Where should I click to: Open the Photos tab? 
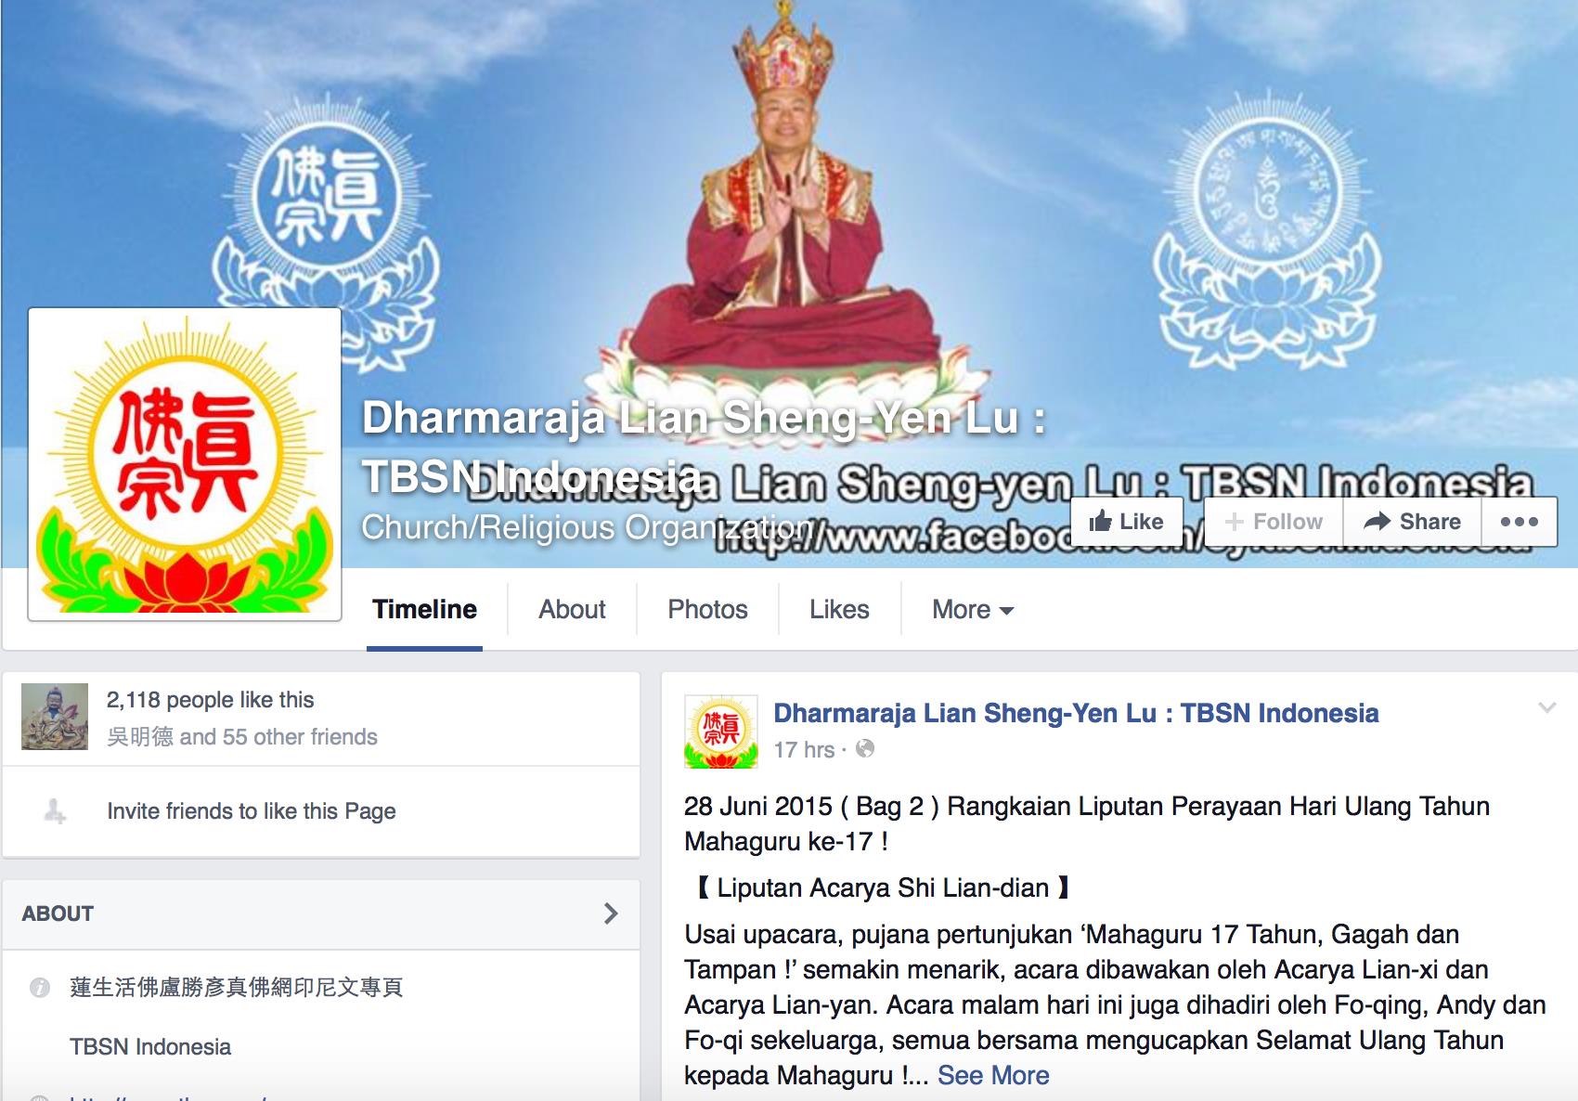pos(707,610)
